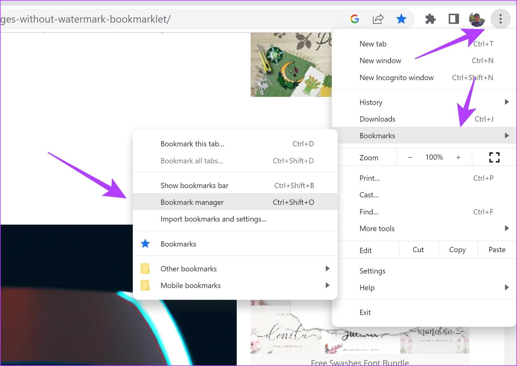517x366 pixels.
Task: Click the three-dot Chrome menu button
Action: [500, 19]
